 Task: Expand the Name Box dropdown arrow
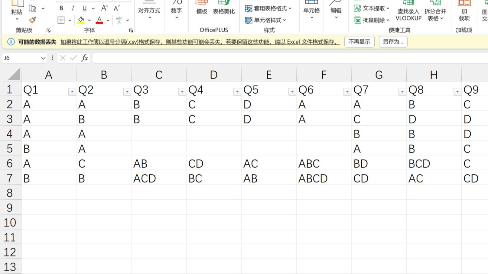43,58
